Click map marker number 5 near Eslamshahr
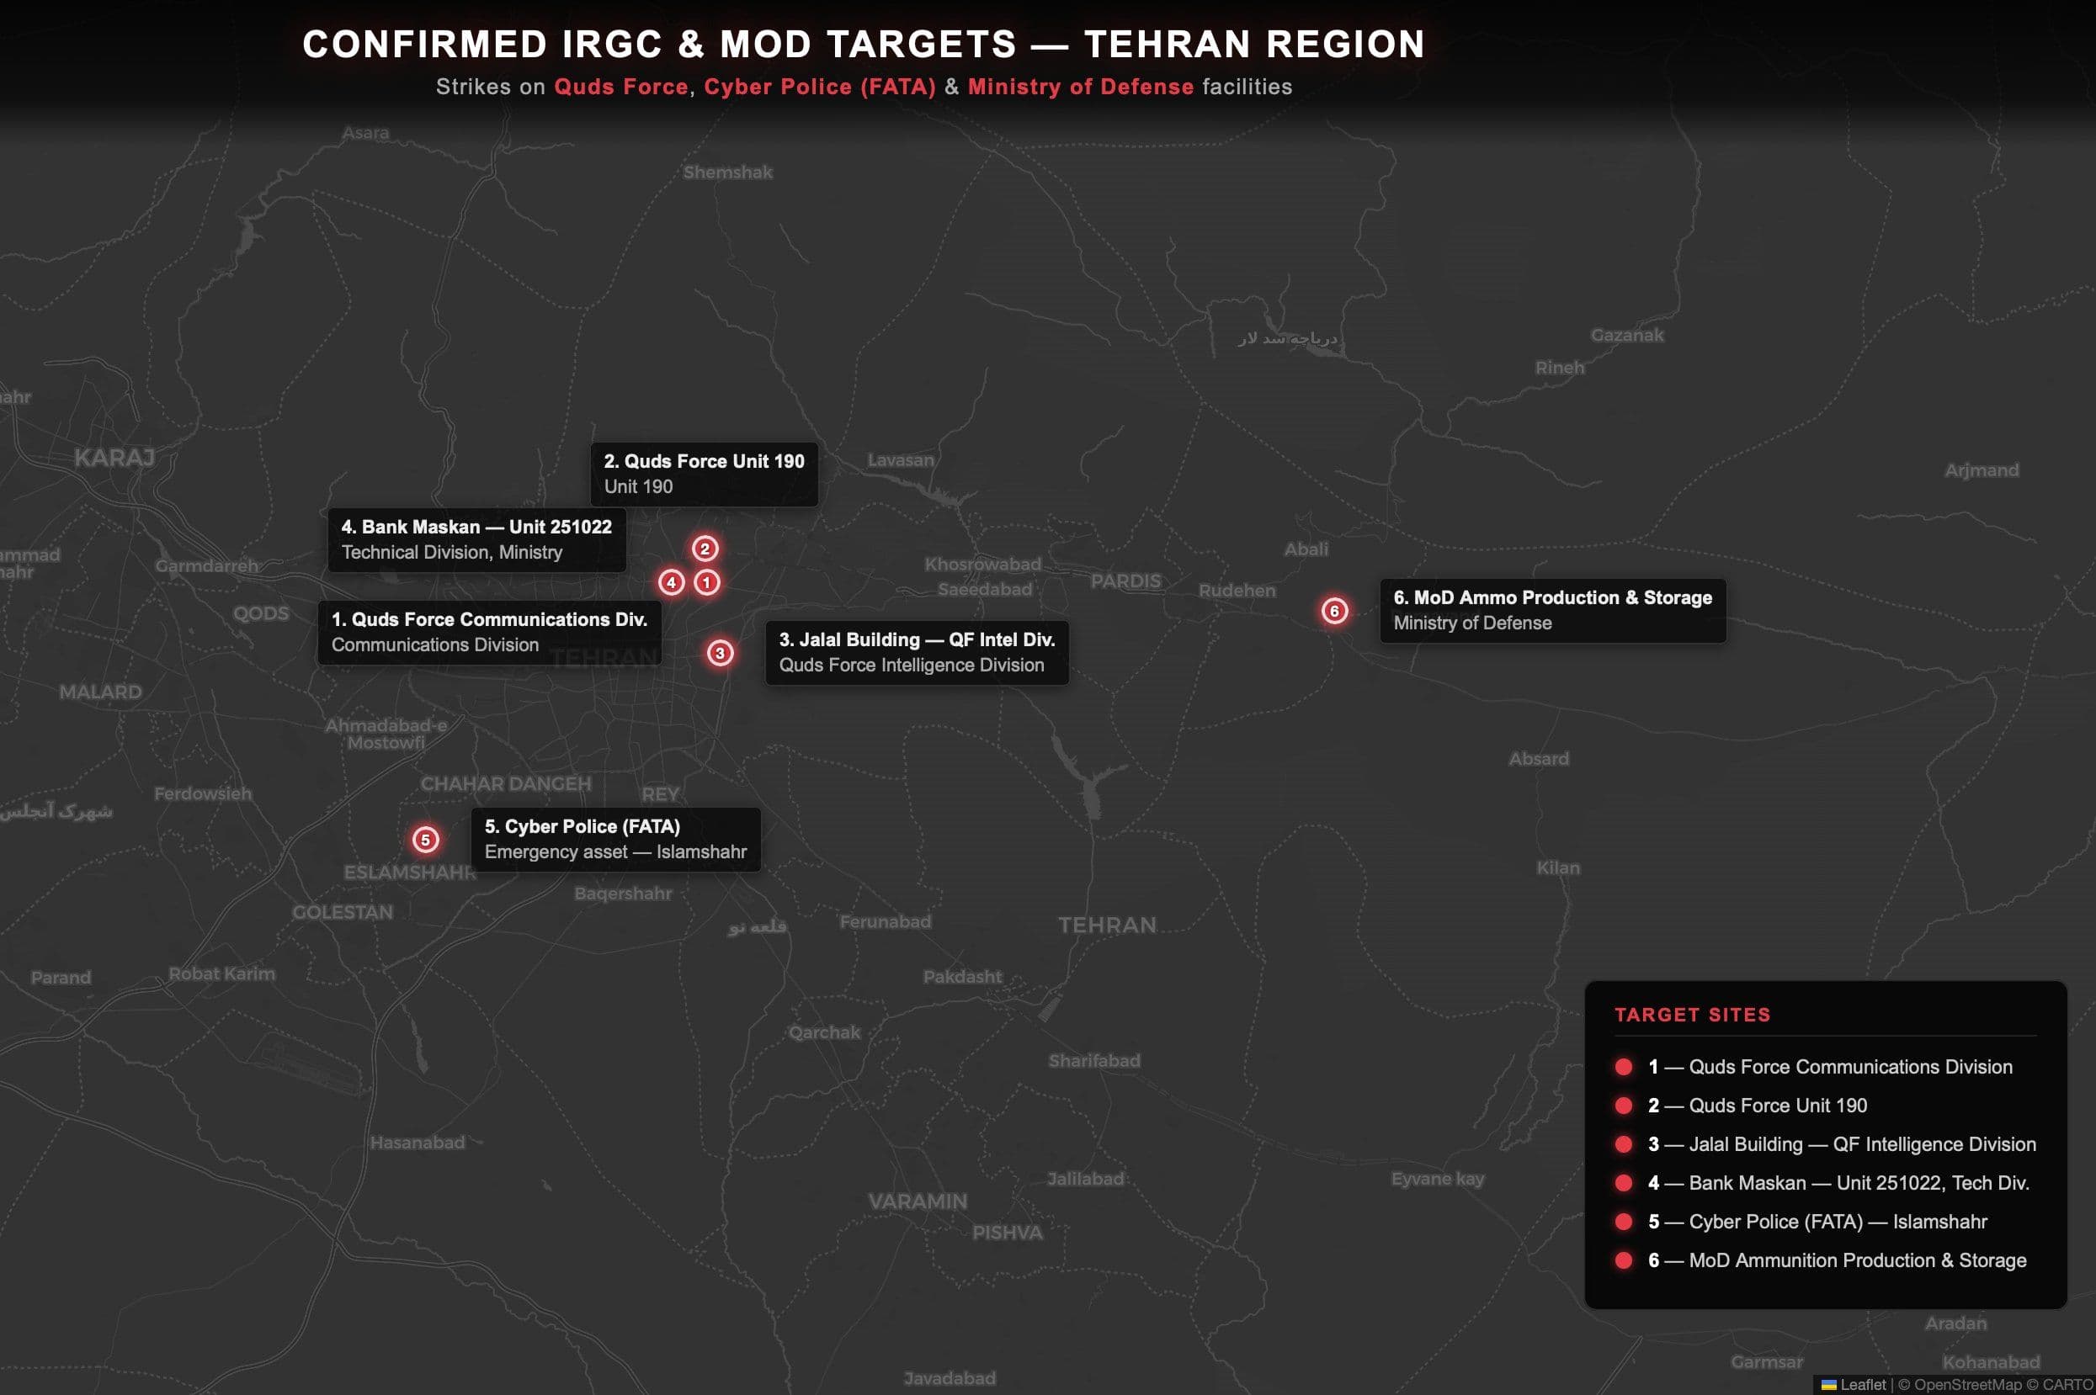The height and width of the screenshot is (1395, 2096). coord(425,840)
